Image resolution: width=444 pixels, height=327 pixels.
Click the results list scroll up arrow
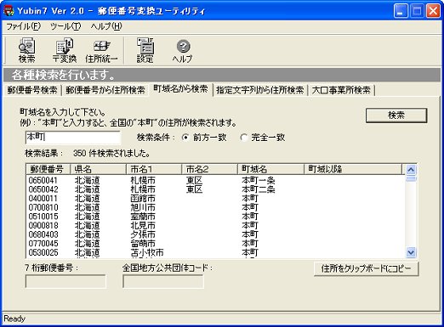(411, 170)
